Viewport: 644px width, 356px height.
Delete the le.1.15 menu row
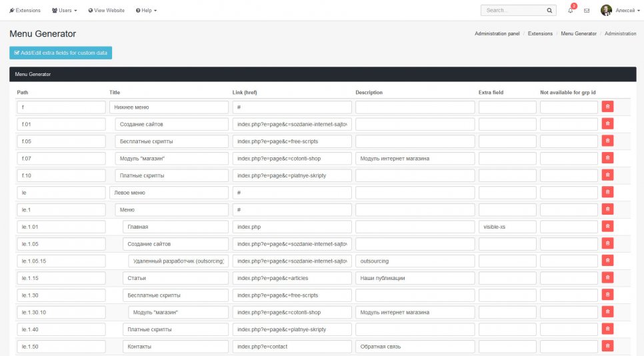coord(607,277)
